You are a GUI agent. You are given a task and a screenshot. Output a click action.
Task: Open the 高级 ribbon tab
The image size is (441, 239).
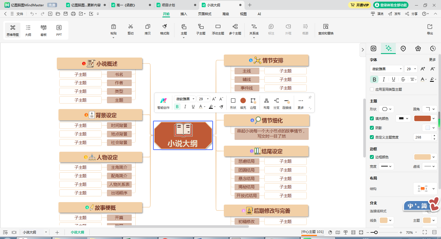(226, 14)
